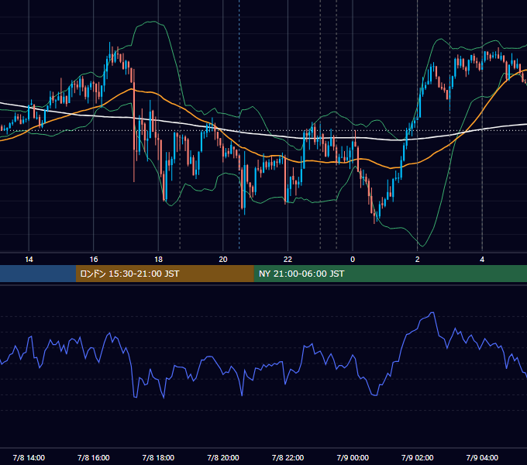Click the hour label 20 on the time axis

tap(223, 260)
